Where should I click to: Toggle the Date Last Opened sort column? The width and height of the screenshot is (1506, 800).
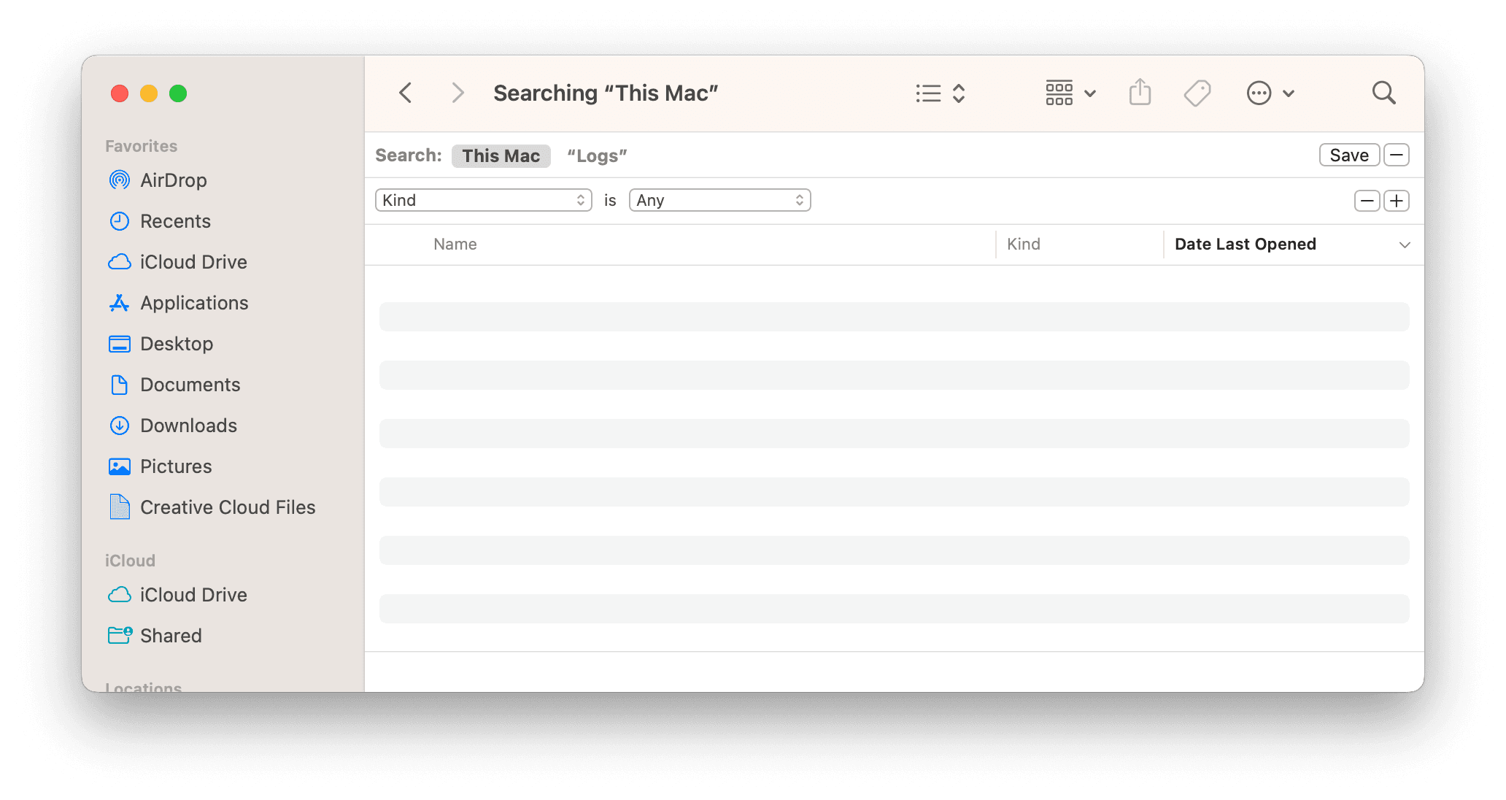point(1245,244)
